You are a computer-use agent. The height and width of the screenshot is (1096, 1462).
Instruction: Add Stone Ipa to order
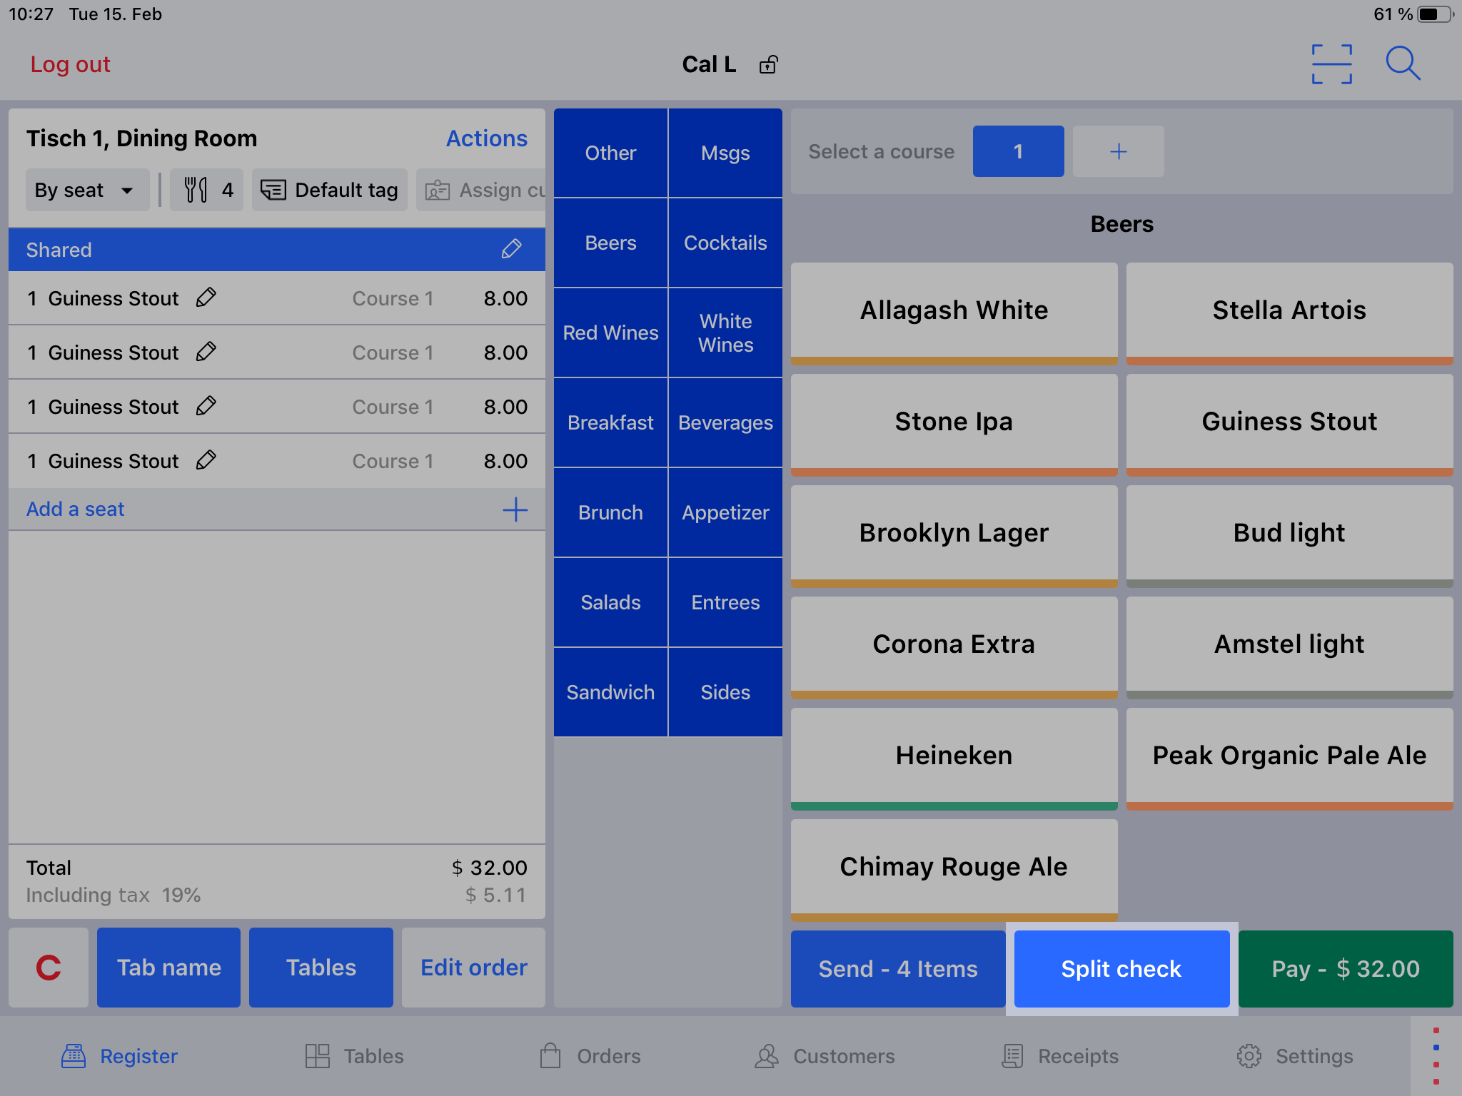[954, 424]
